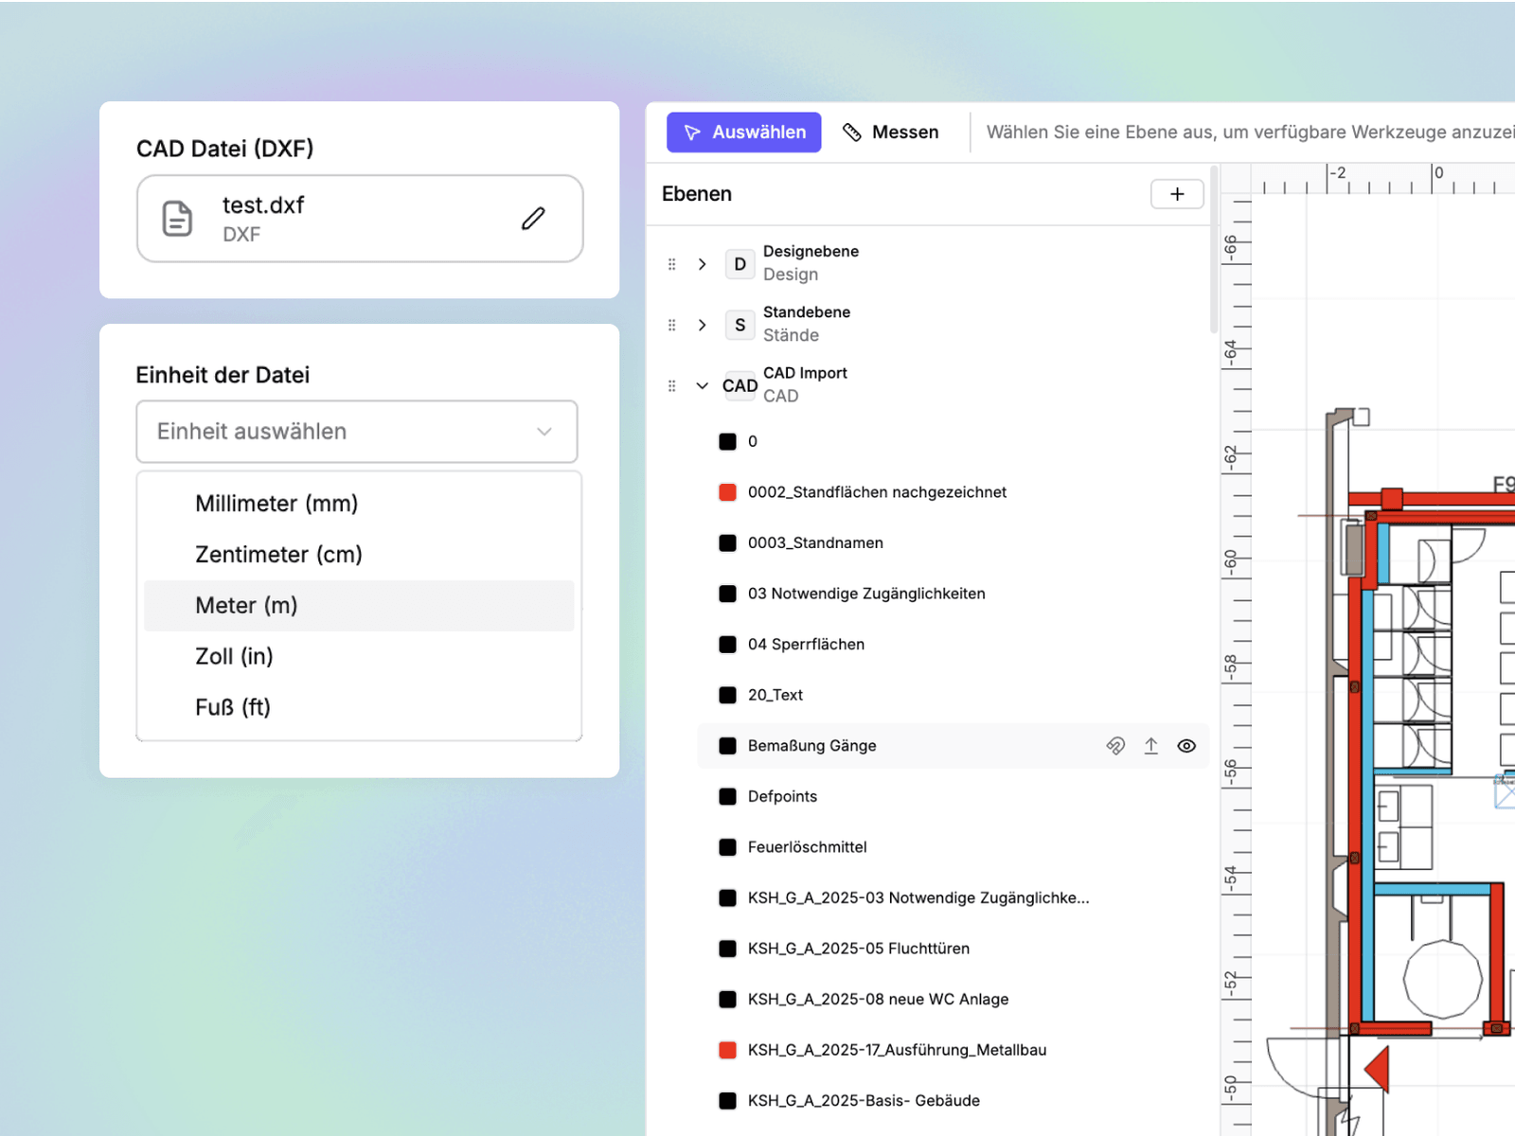Activate the Messen measuring tool
This screenshot has height=1136, width=1515.
(891, 133)
